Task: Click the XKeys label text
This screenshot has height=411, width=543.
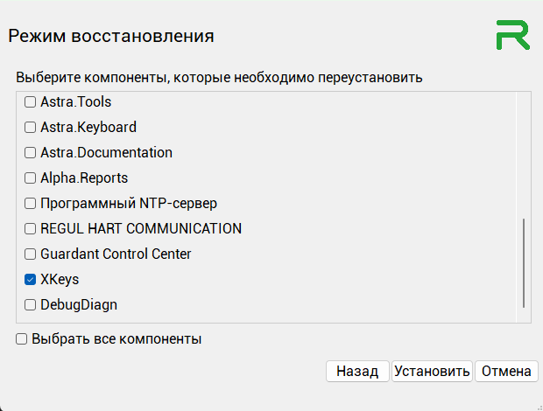Action: tap(60, 280)
